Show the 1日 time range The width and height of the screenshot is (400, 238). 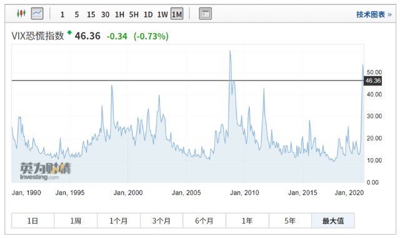32,221
